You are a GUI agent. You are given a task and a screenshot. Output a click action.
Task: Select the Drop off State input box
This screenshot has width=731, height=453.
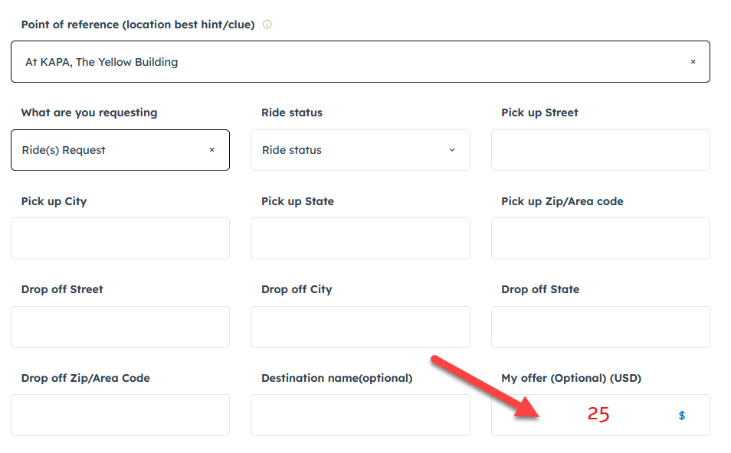pos(600,327)
